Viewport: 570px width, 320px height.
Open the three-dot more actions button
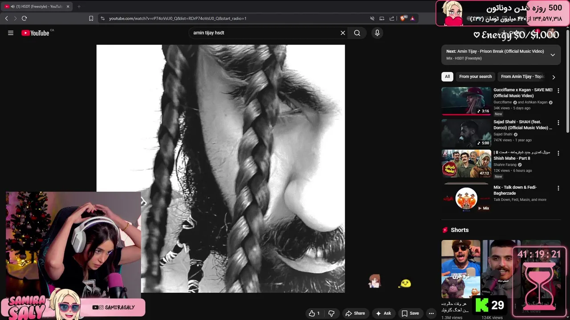click(431, 313)
